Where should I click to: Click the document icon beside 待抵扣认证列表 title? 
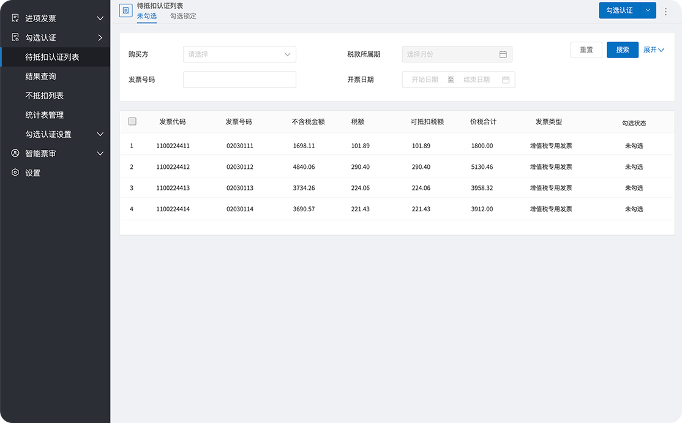click(x=126, y=10)
